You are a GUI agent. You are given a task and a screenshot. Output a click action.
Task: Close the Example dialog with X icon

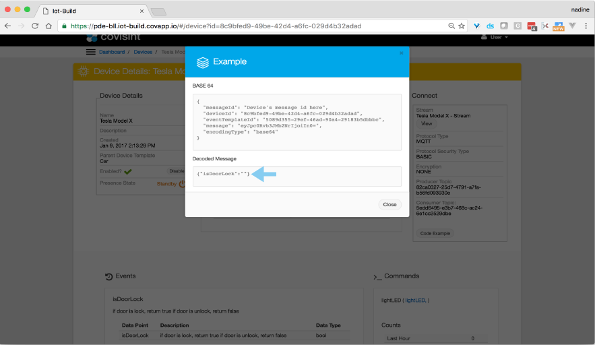pyautogui.click(x=401, y=53)
